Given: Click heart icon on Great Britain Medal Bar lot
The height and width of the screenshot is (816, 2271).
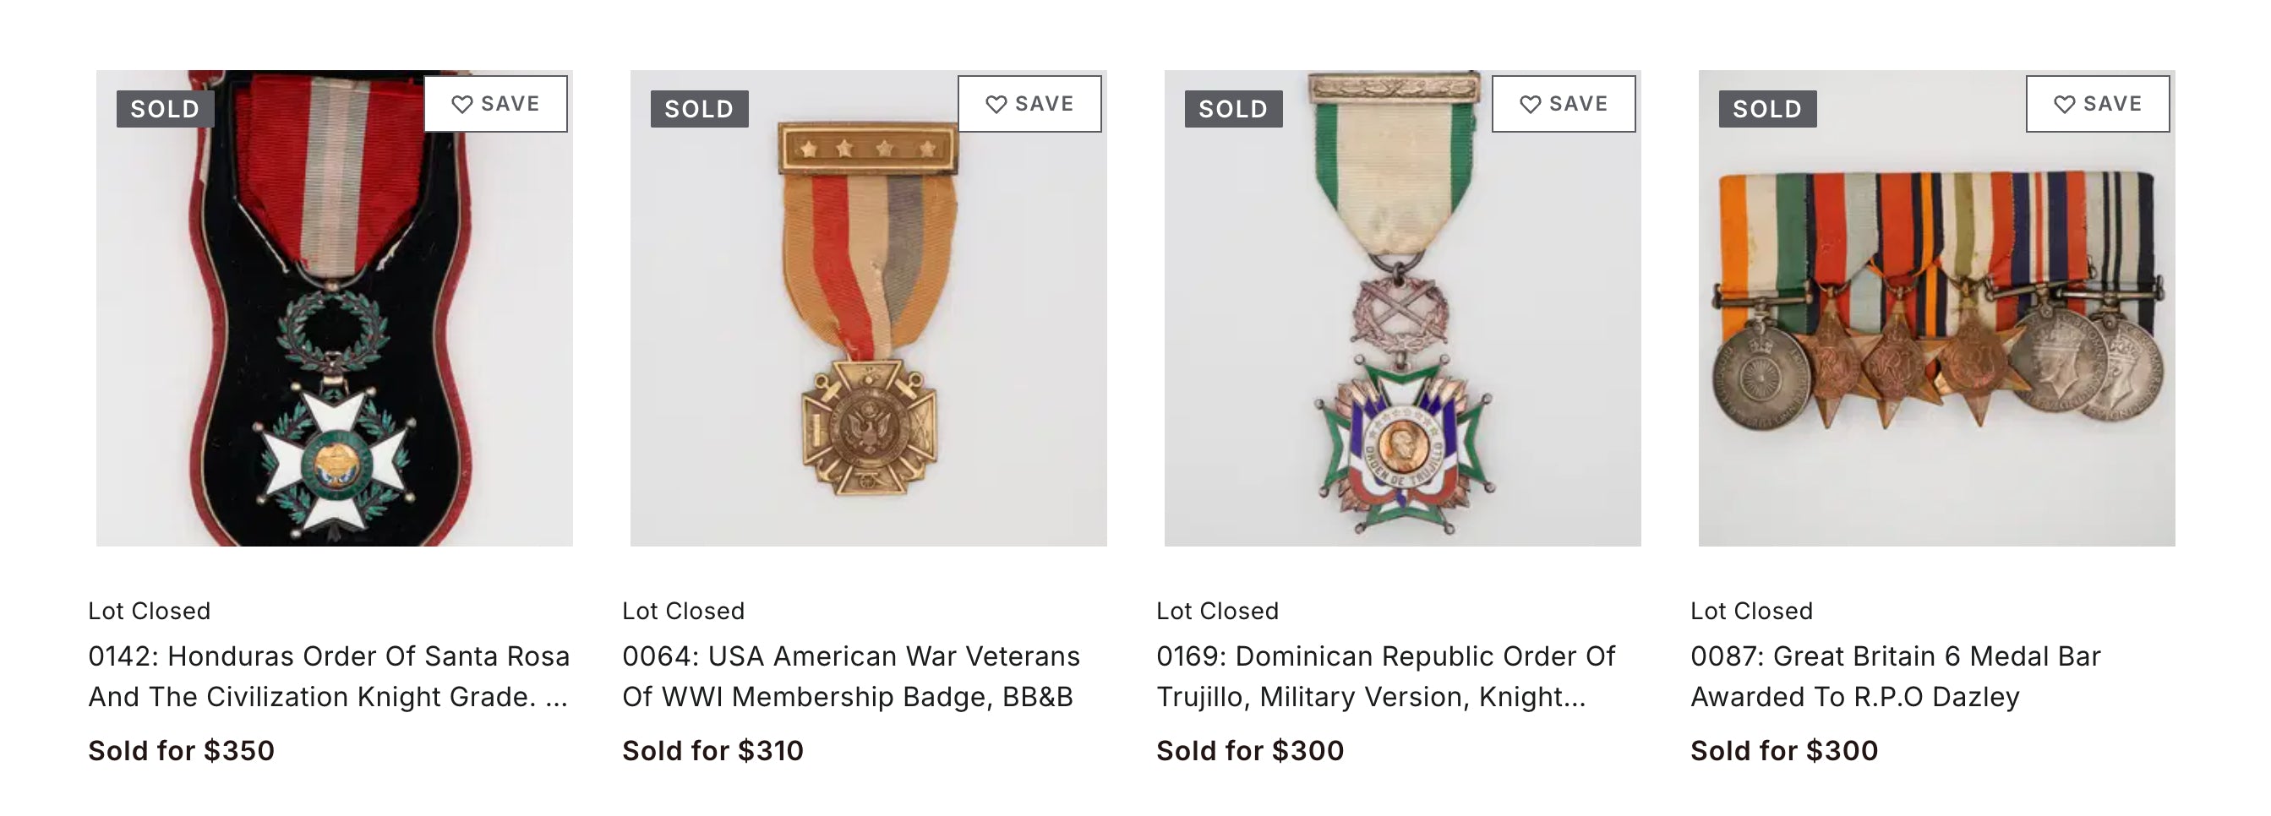Looking at the screenshot, I should (2065, 104).
